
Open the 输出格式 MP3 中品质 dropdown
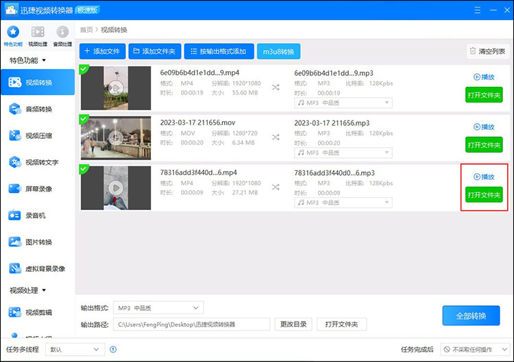click(158, 308)
